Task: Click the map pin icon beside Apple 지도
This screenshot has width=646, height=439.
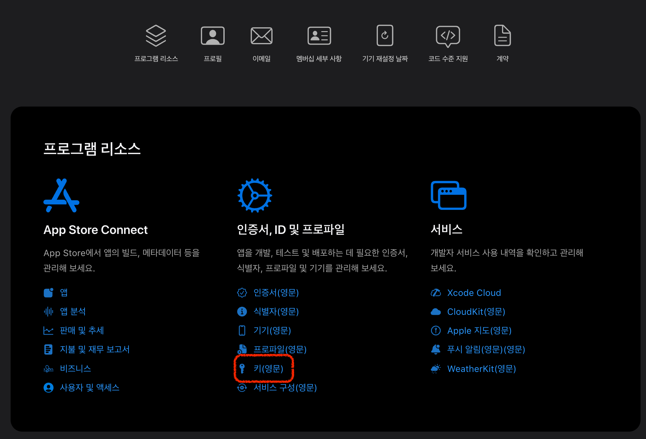Action: pos(436,331)
